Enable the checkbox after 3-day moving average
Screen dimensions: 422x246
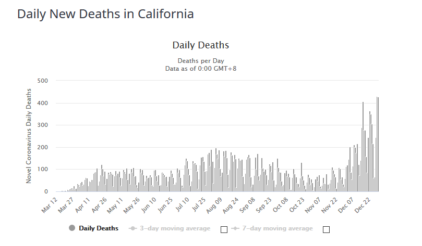(x=224, y=229)
